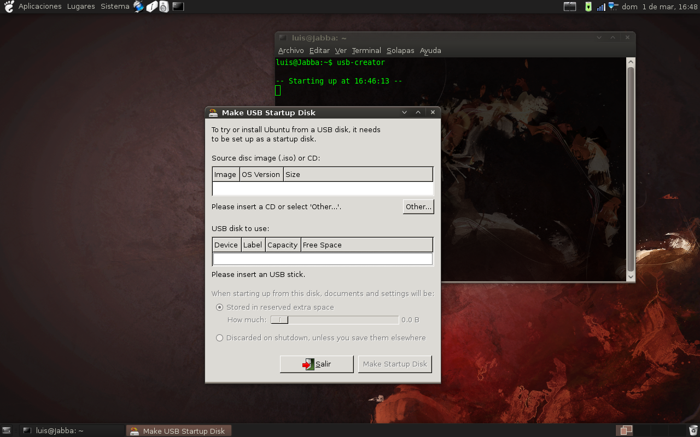Click the 'Source disc image (.iso) or CD:' label
This screenshot has width=700, height=437.
266,158
